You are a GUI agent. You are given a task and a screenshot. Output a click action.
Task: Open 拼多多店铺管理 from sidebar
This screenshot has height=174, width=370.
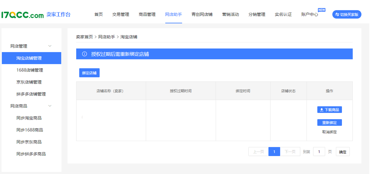click(31, 94)
